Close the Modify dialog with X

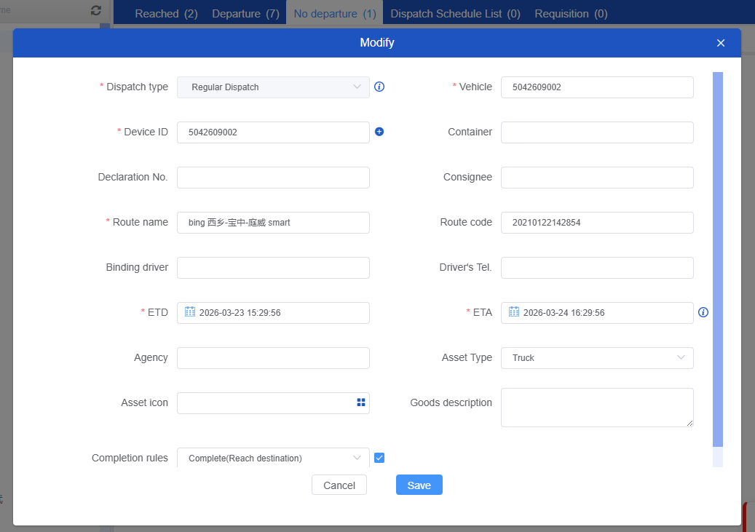721,43
